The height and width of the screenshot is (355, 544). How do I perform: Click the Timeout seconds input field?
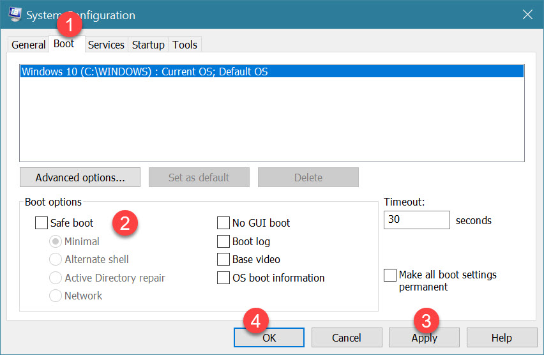point(416,220)
